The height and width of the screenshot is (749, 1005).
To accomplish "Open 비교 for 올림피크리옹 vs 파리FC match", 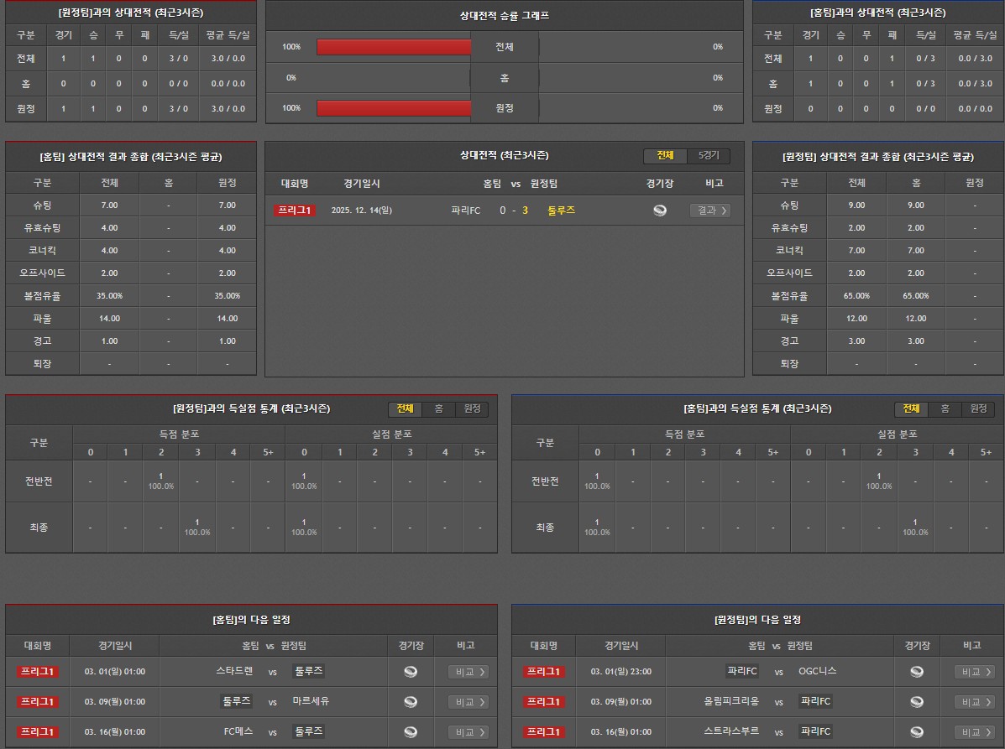I will [x=975, y=702].
